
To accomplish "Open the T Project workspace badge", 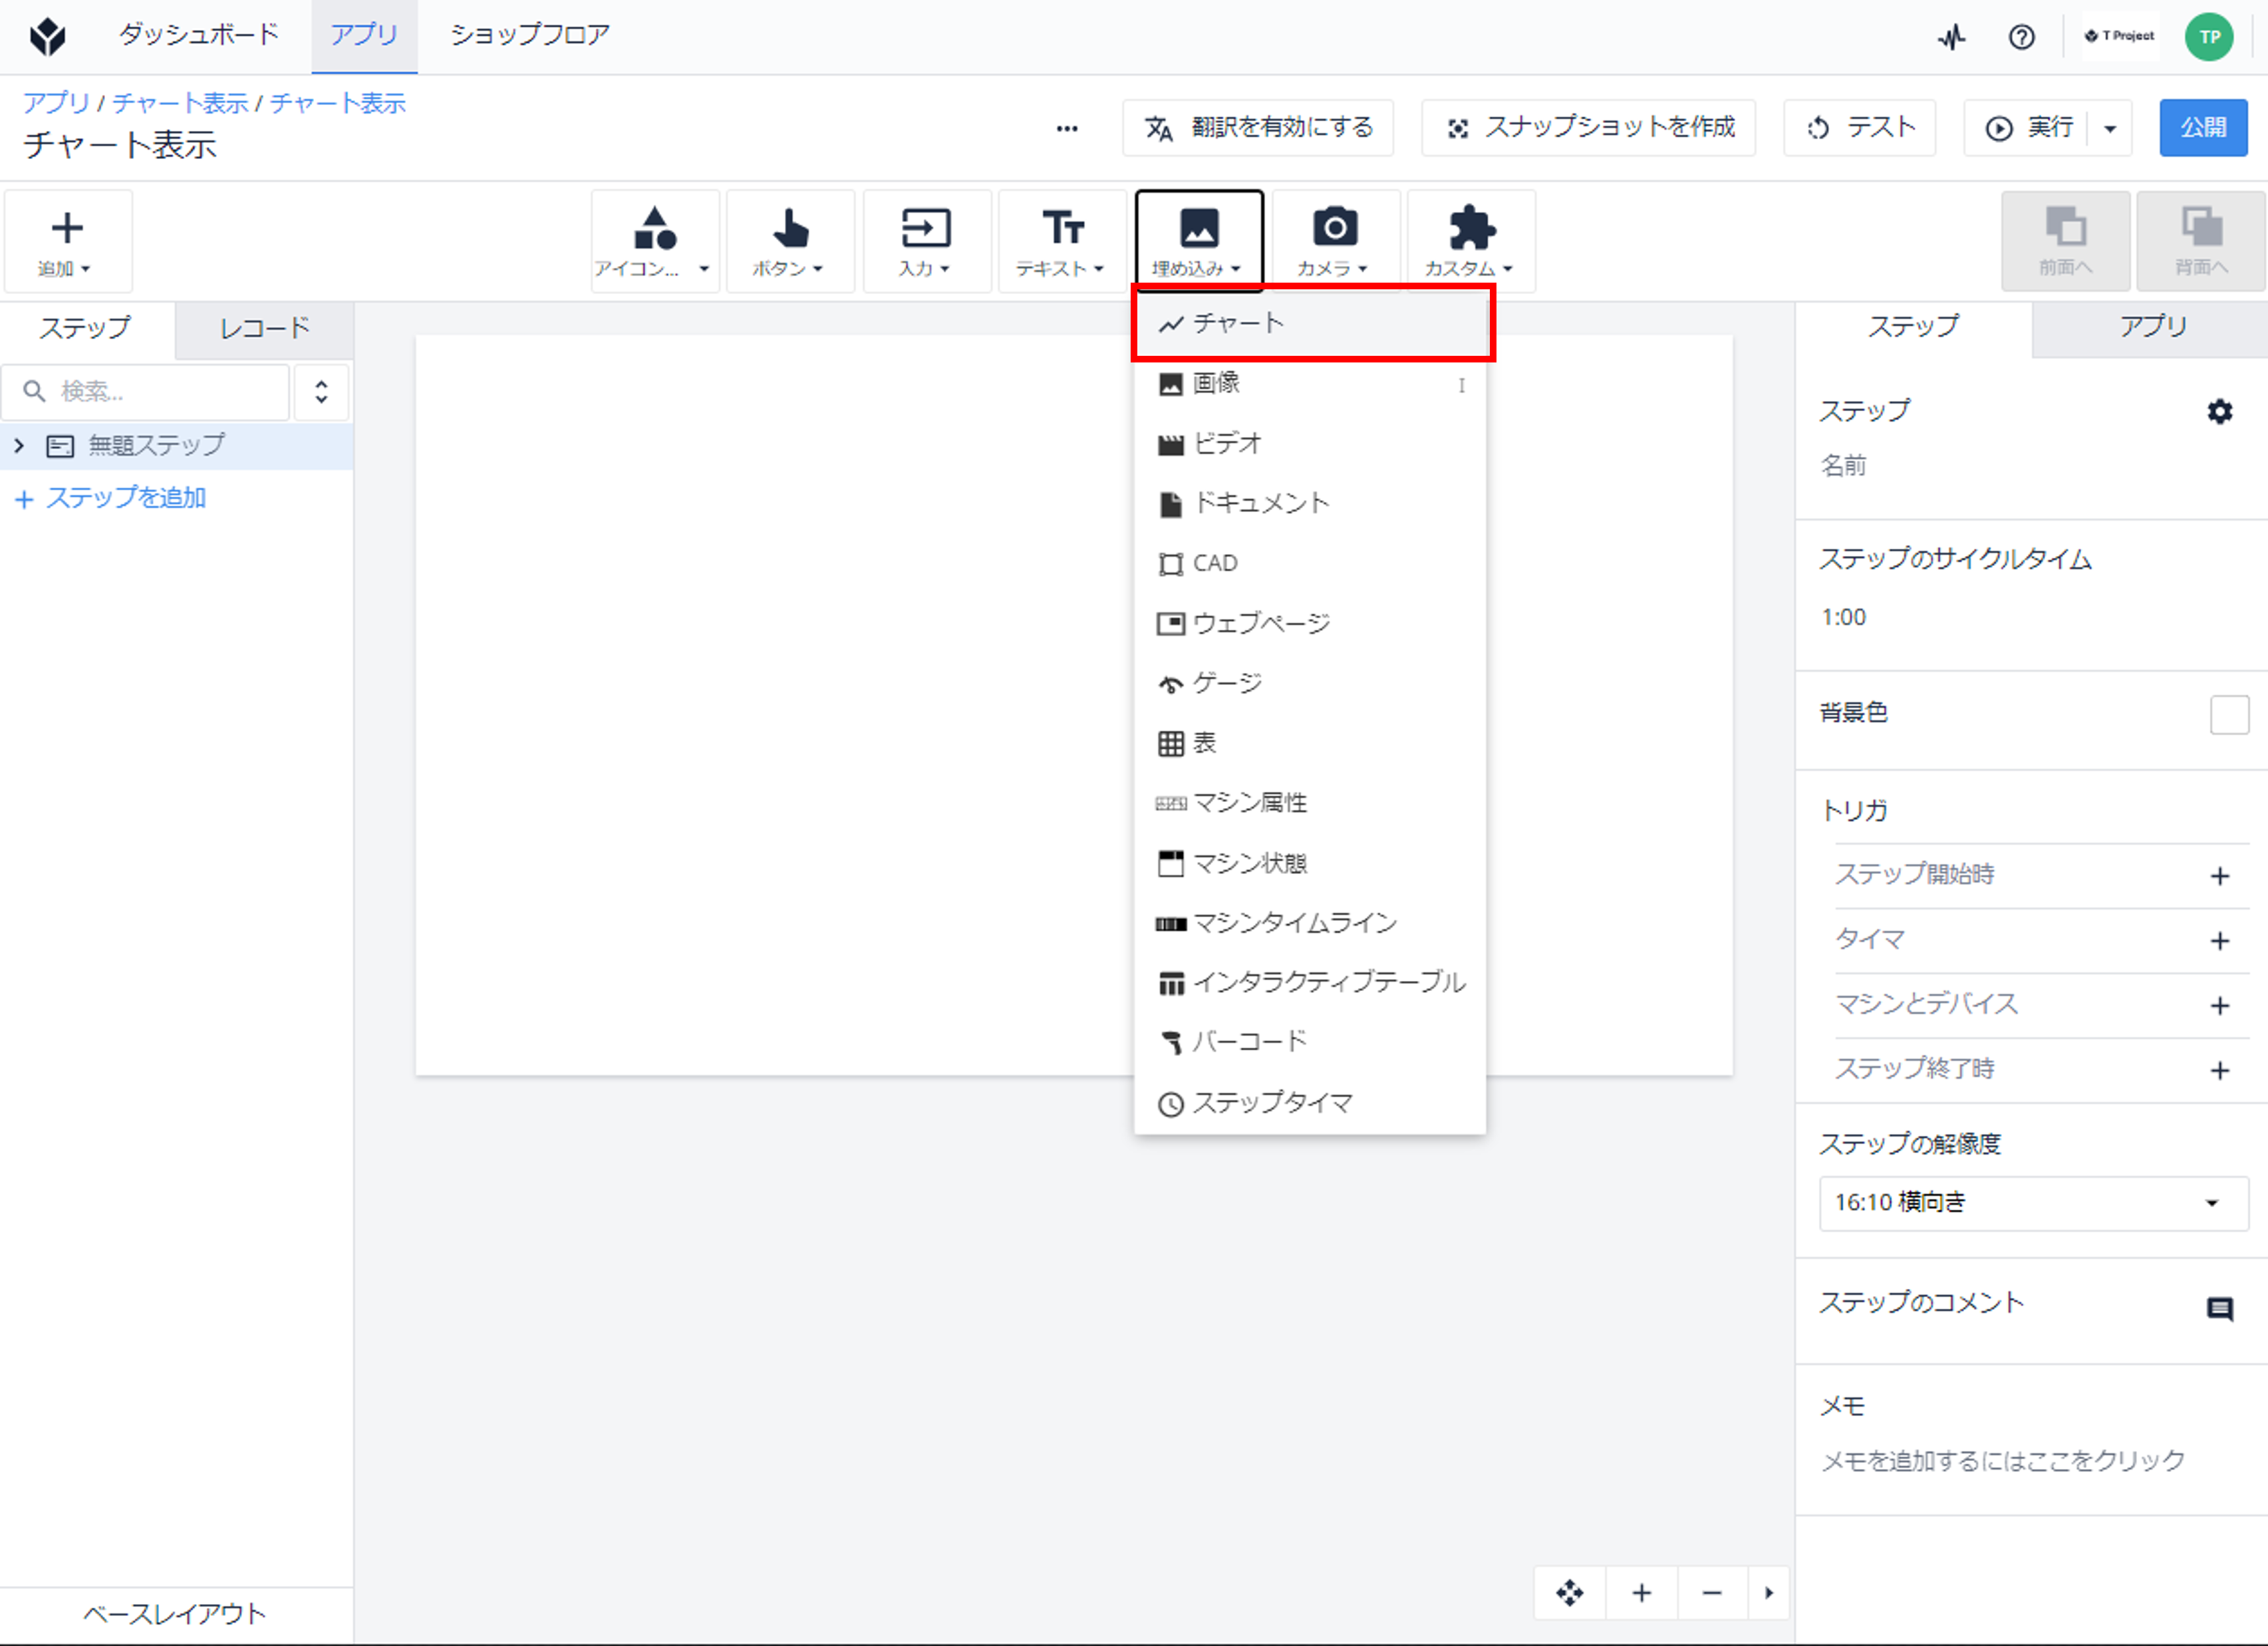I will pyautogui.click(x=2119, y=36).
